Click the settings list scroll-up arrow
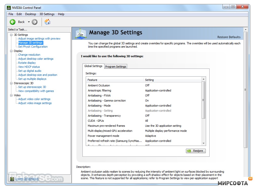 point(204,79)
